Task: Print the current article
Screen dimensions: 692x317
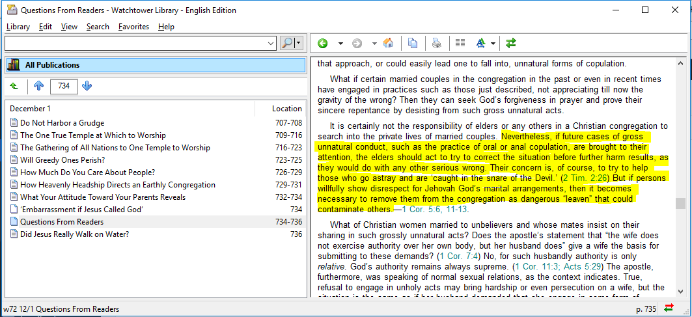Action: point(437,44)
